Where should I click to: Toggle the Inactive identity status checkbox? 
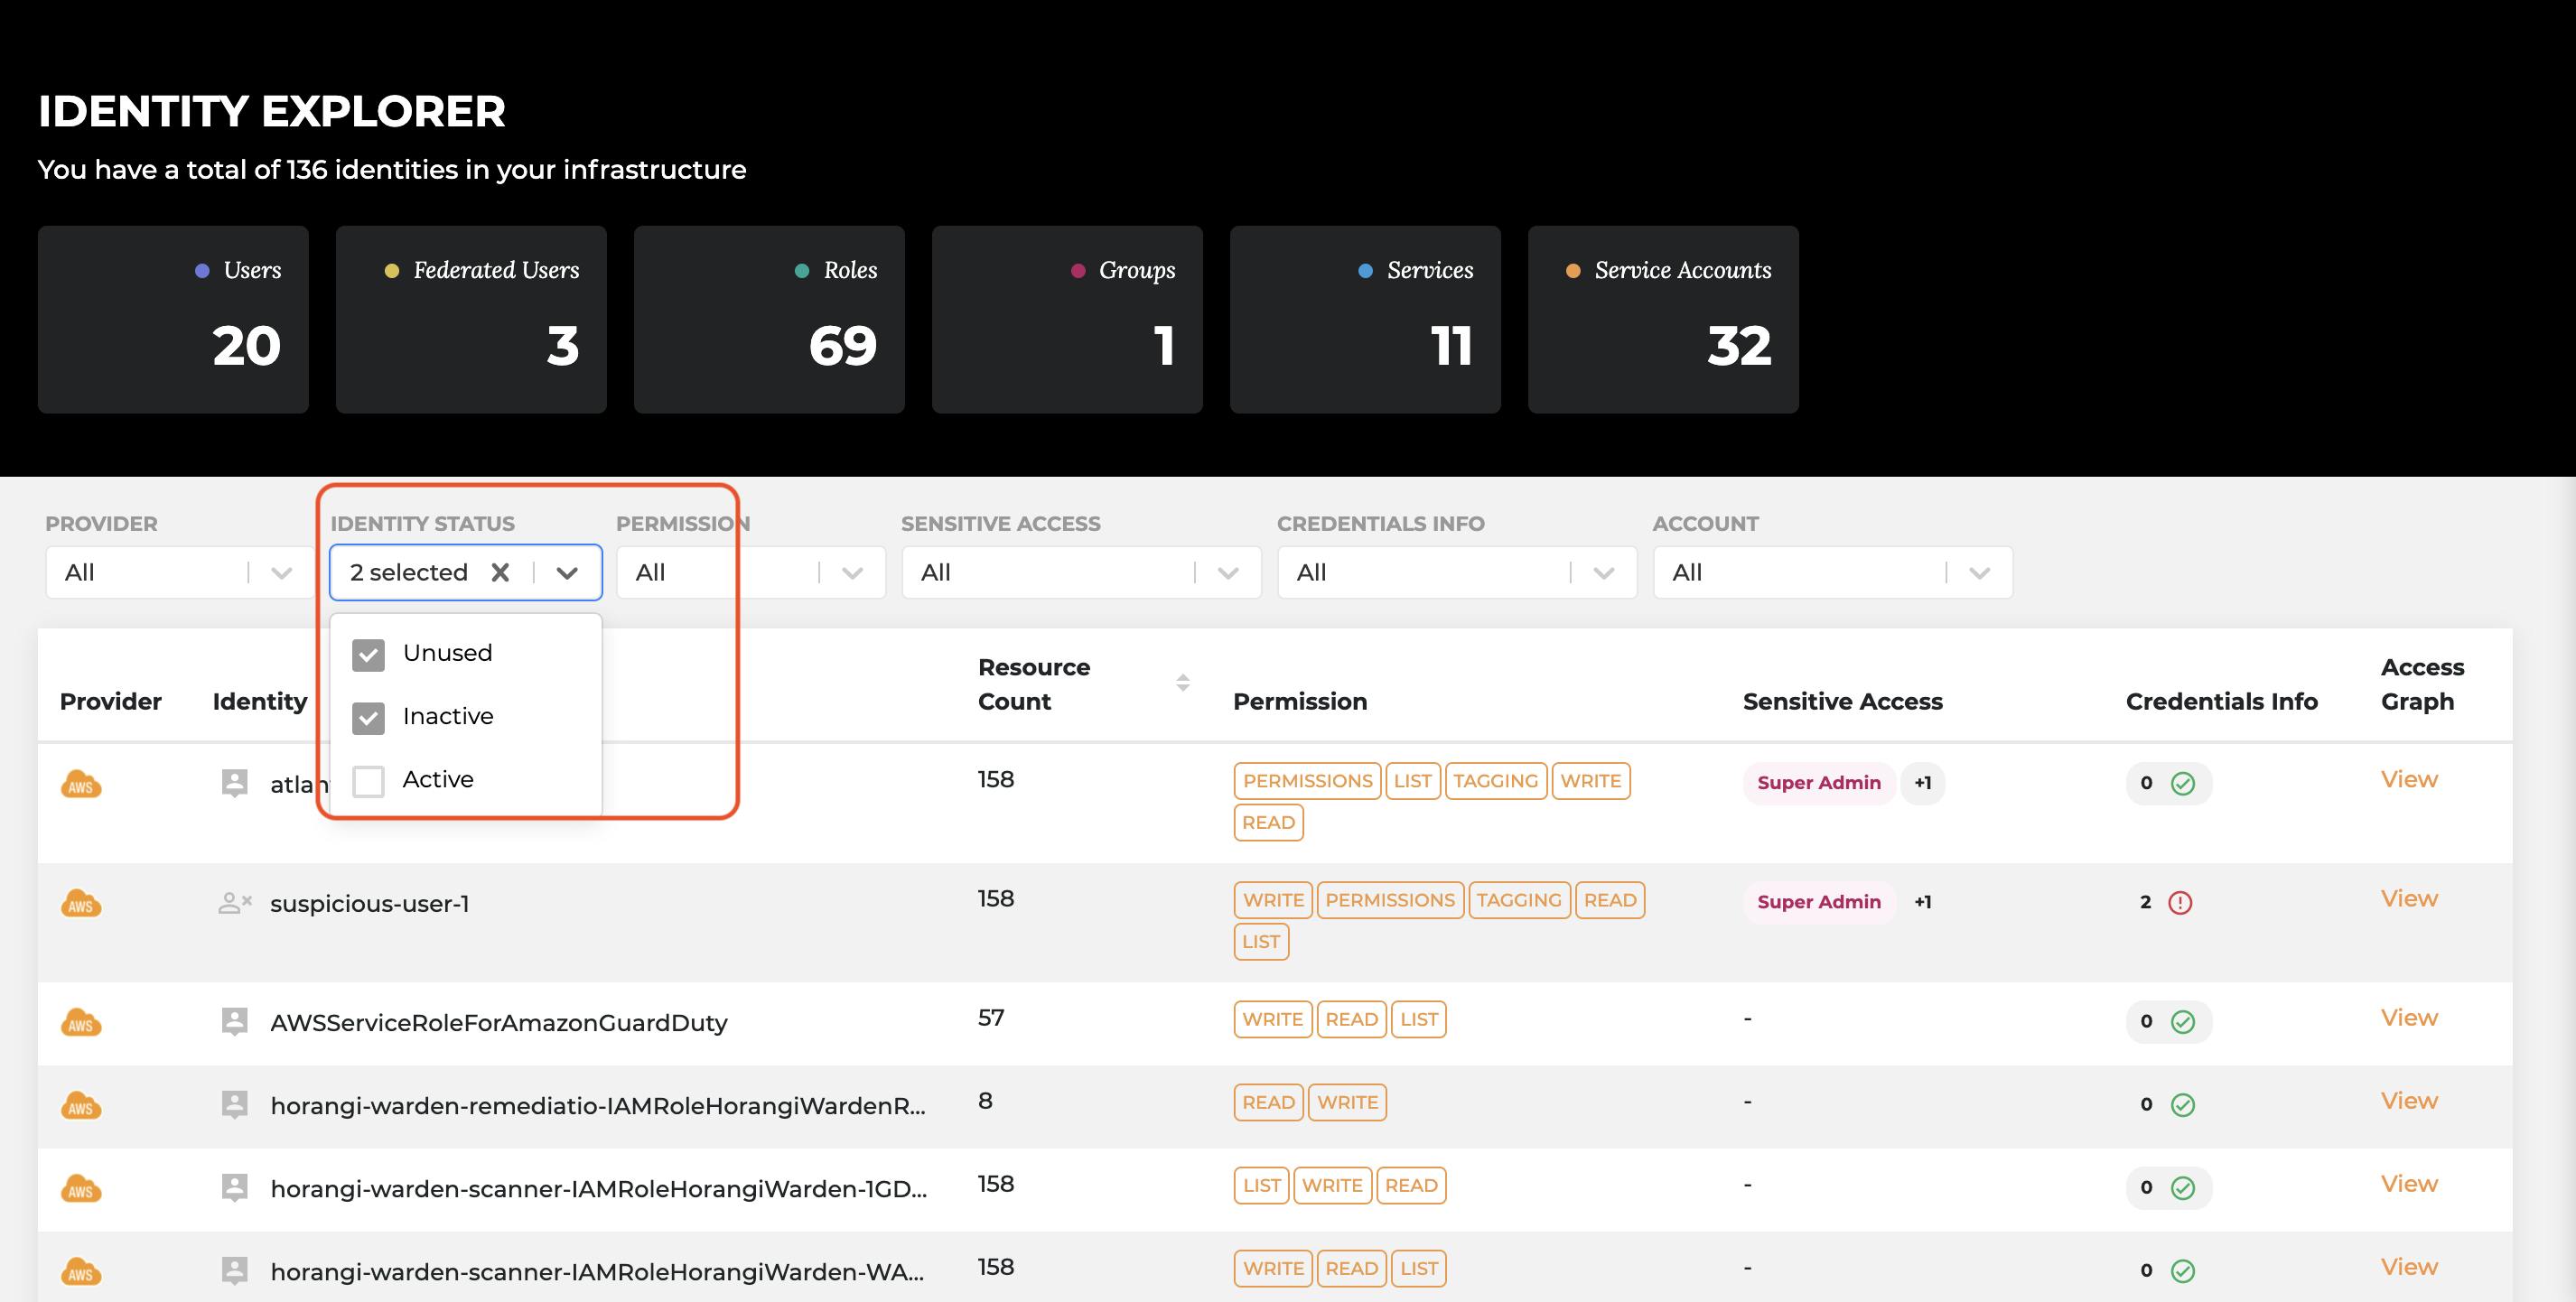[x=369, y=714]
